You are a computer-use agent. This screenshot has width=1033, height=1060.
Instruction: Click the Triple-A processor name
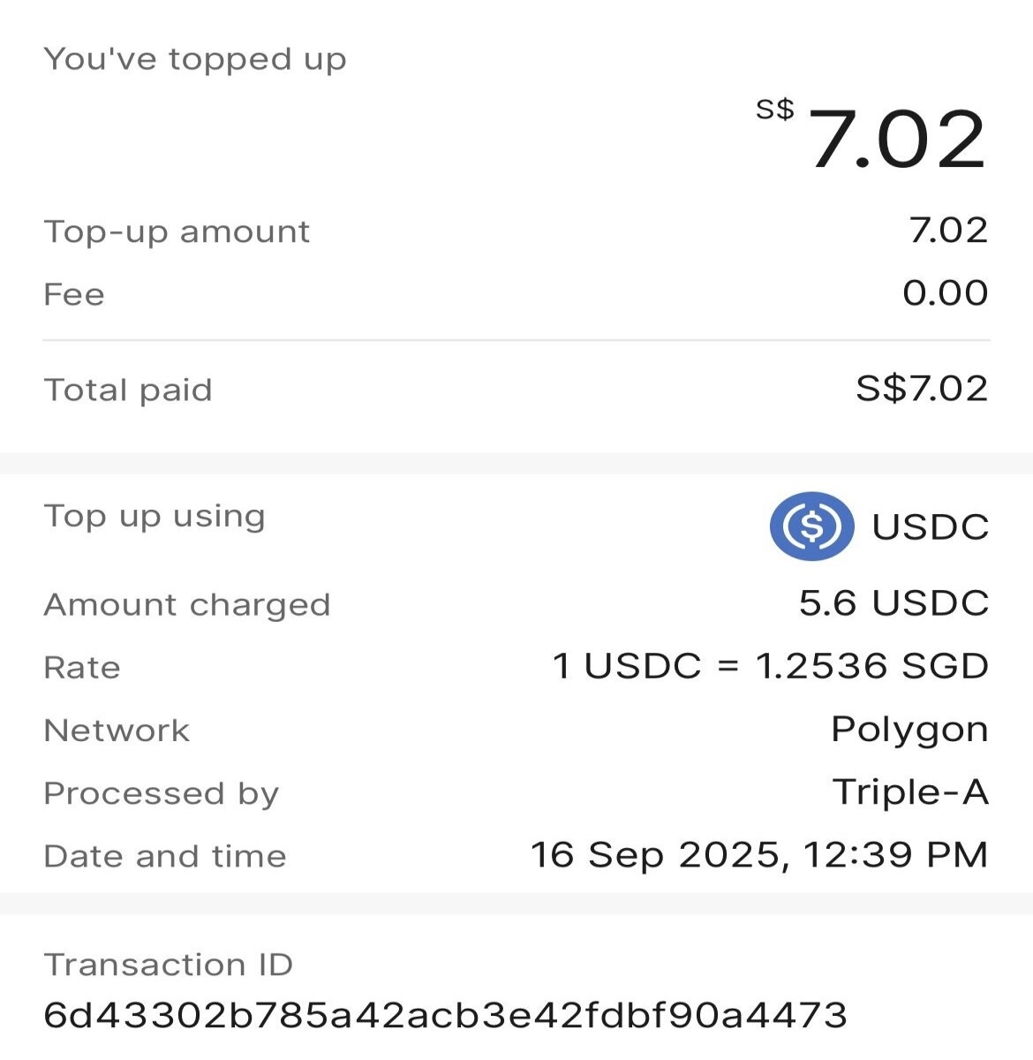pyautogui.click(x=910, y=792)
